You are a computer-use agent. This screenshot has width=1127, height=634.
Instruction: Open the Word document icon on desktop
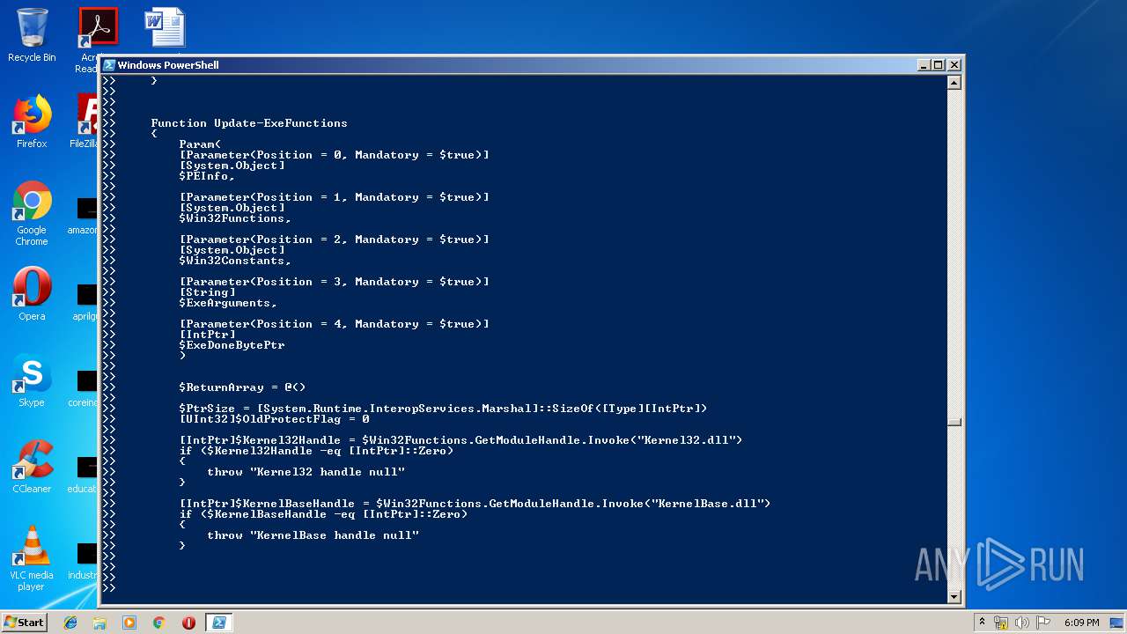coord(165,28)
